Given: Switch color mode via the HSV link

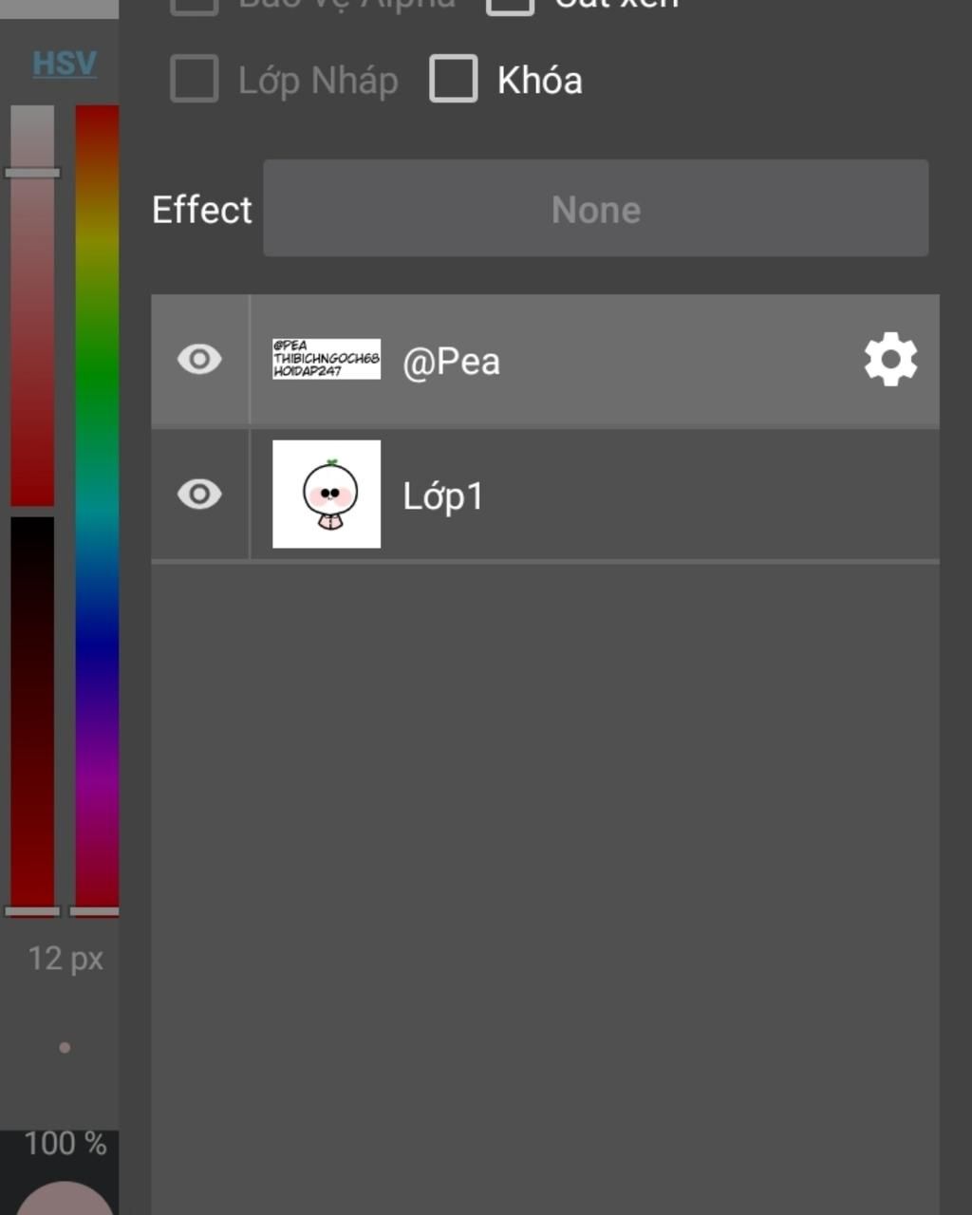Looking at the screenshot, I should click(x=65, y=64).
